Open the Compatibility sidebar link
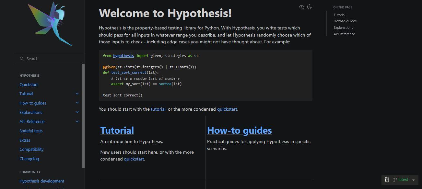Viewport: 422px width, 189px height. 31,149
